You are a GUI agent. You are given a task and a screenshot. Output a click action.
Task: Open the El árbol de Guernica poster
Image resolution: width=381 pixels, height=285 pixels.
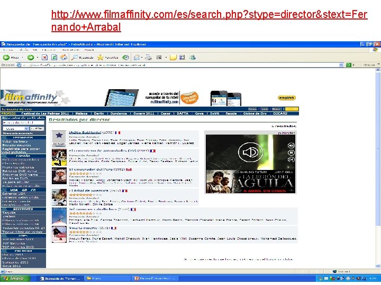tap(59, 197)
